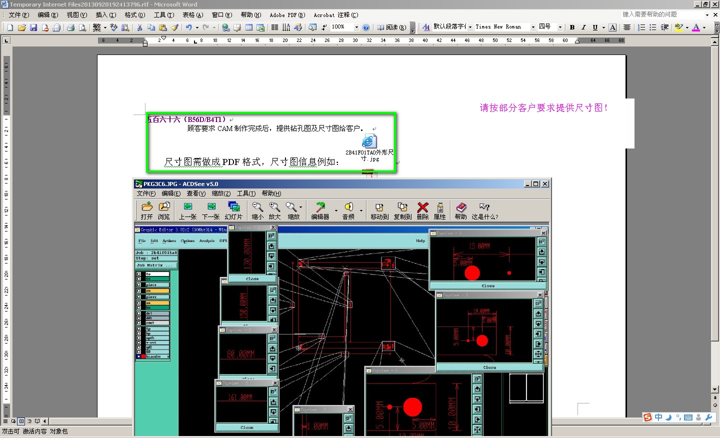
Task: Open the Drawing toolbar icon
Action: coord(298,27)
